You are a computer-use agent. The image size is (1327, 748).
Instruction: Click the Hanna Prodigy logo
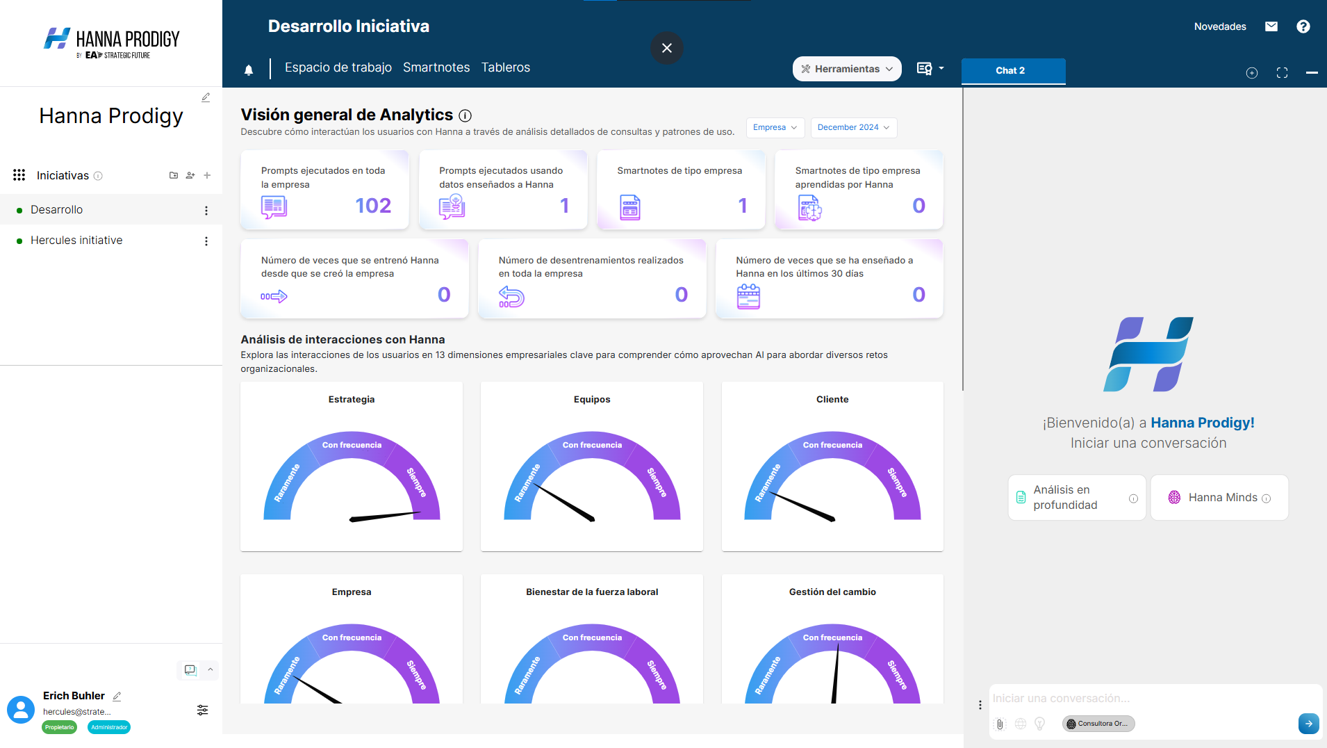(111, 43)
